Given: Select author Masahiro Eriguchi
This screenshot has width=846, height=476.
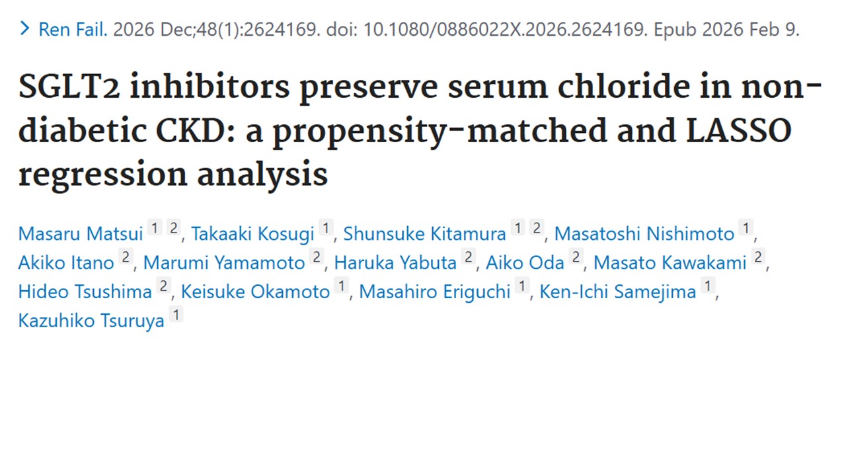Looking at the screenshot, I should (435, 292).
